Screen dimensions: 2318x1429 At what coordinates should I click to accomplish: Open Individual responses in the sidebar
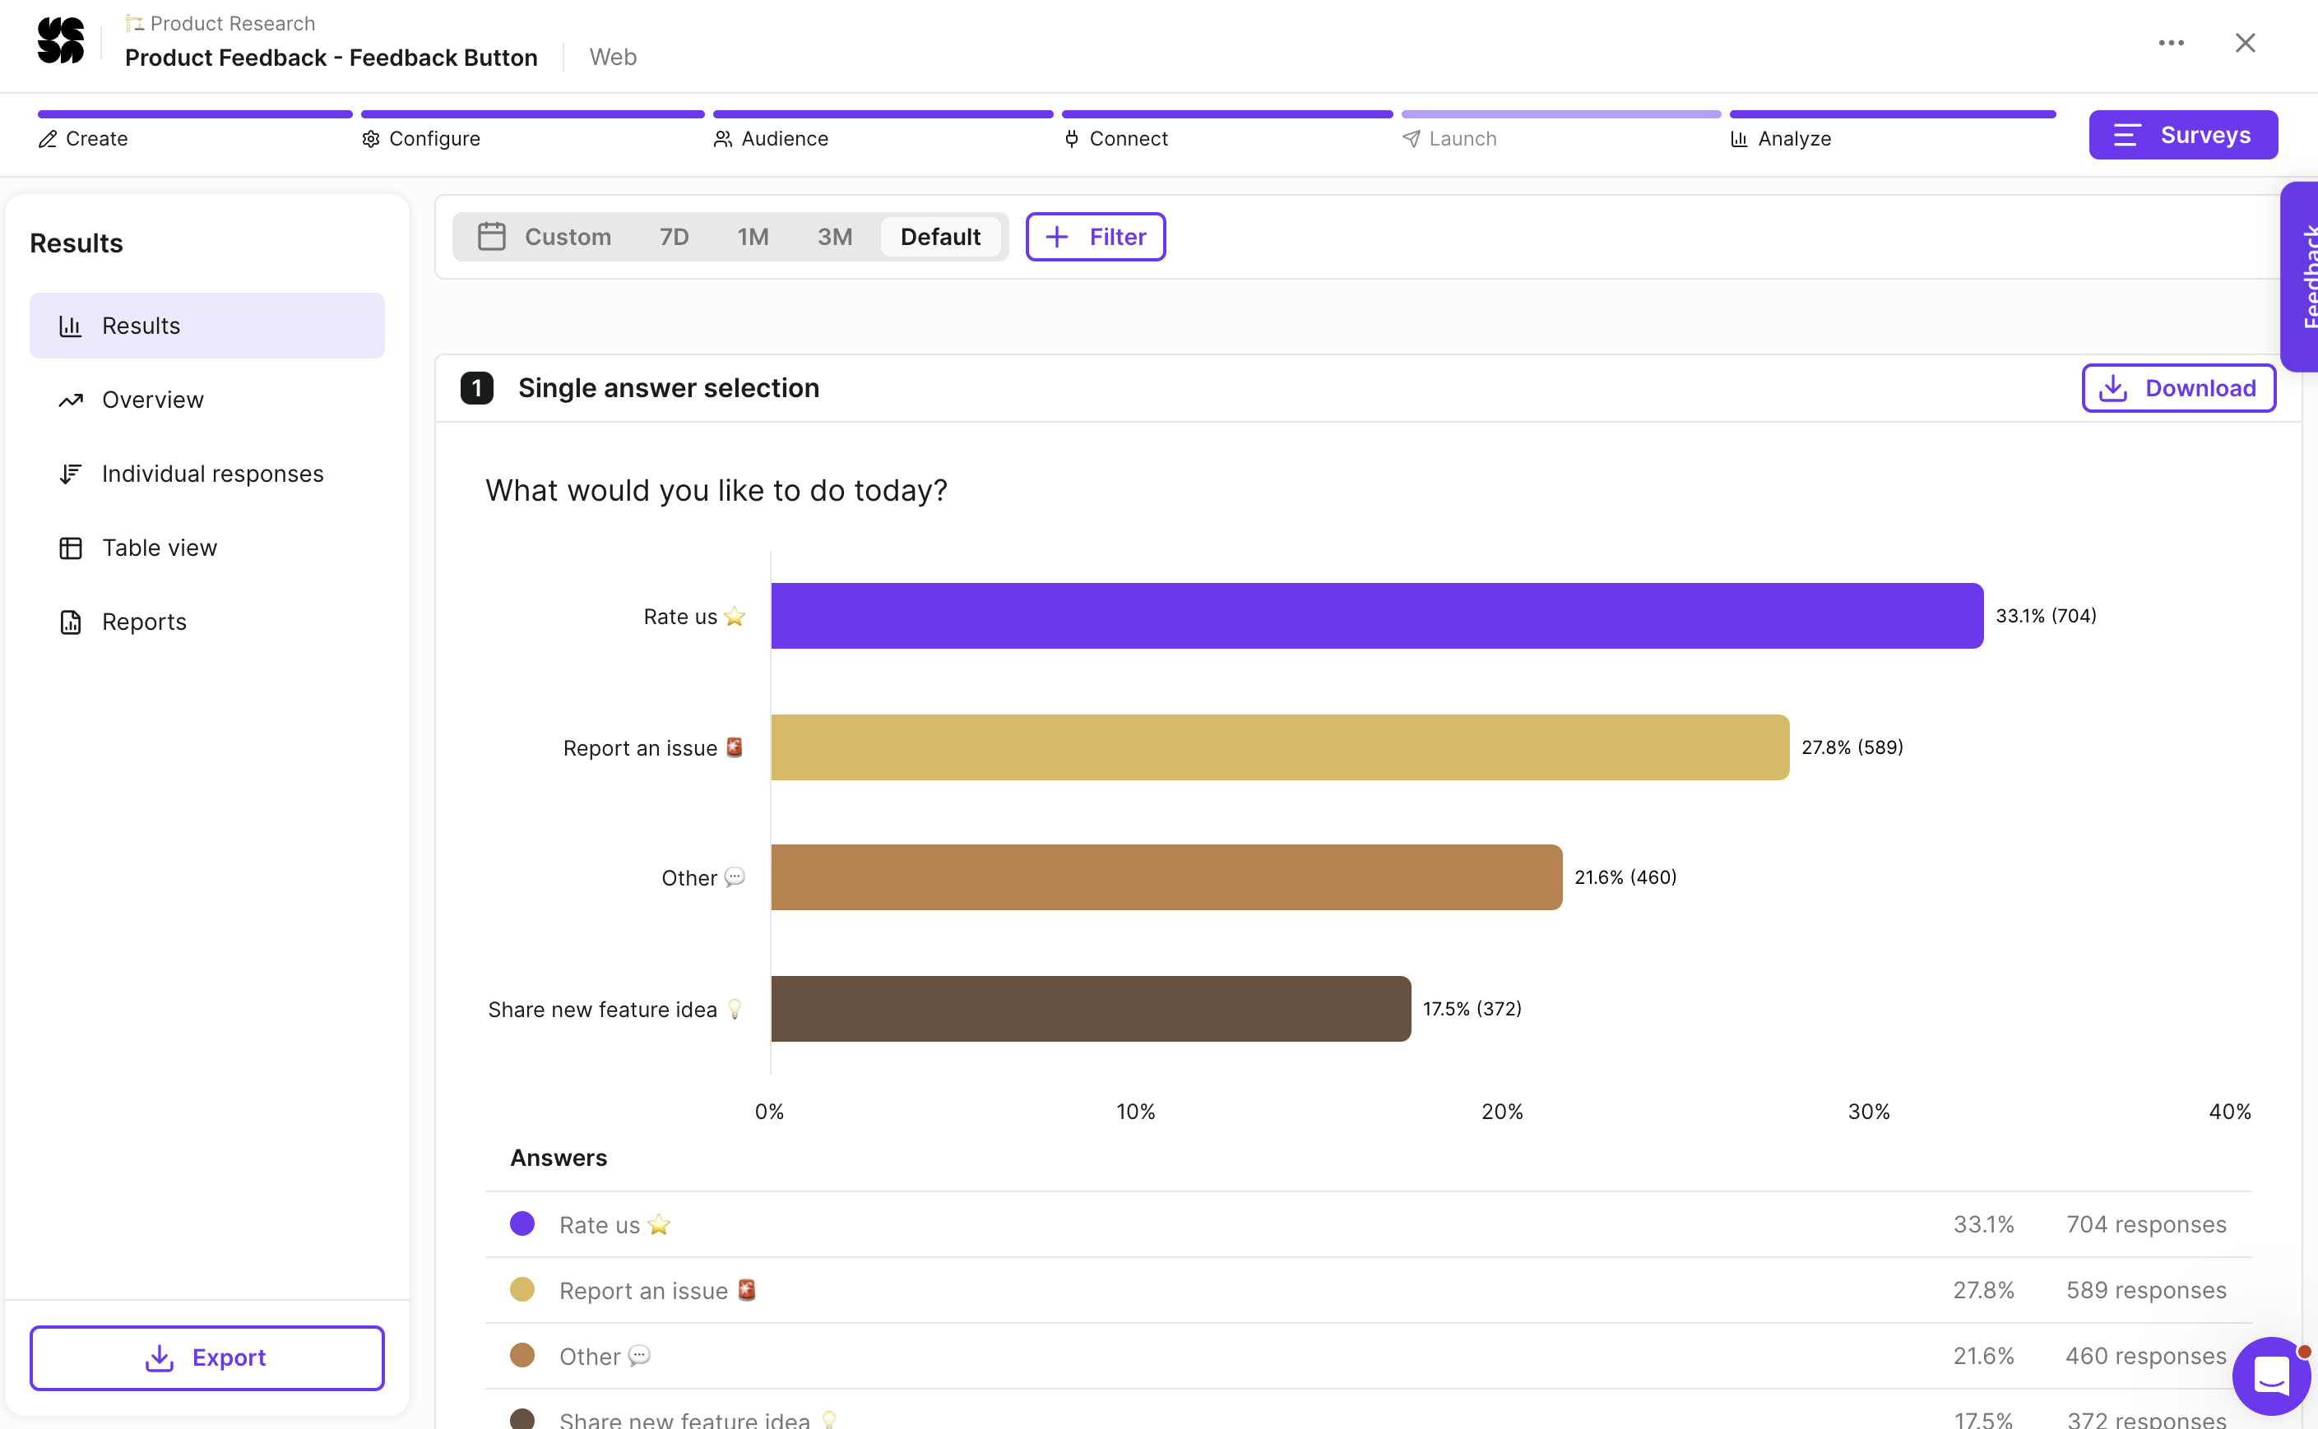(207, 474)
